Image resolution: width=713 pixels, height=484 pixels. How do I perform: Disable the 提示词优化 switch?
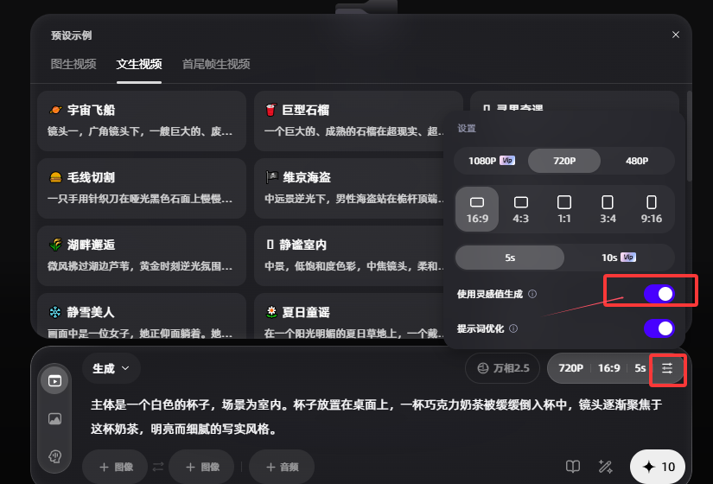(x=659, y=328)
